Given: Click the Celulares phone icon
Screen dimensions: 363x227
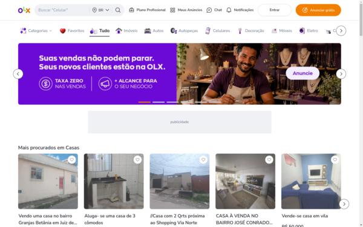Looking at the screenshot, I should click(x=208, y=31).
